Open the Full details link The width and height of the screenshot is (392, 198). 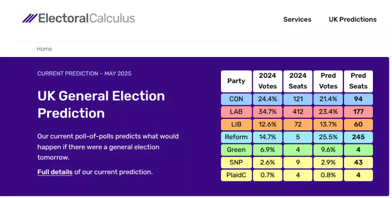[x=55, y=172]
